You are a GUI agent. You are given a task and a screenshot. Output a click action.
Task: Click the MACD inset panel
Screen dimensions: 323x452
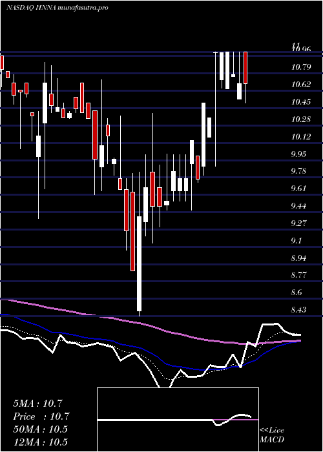tap(178, 420)
